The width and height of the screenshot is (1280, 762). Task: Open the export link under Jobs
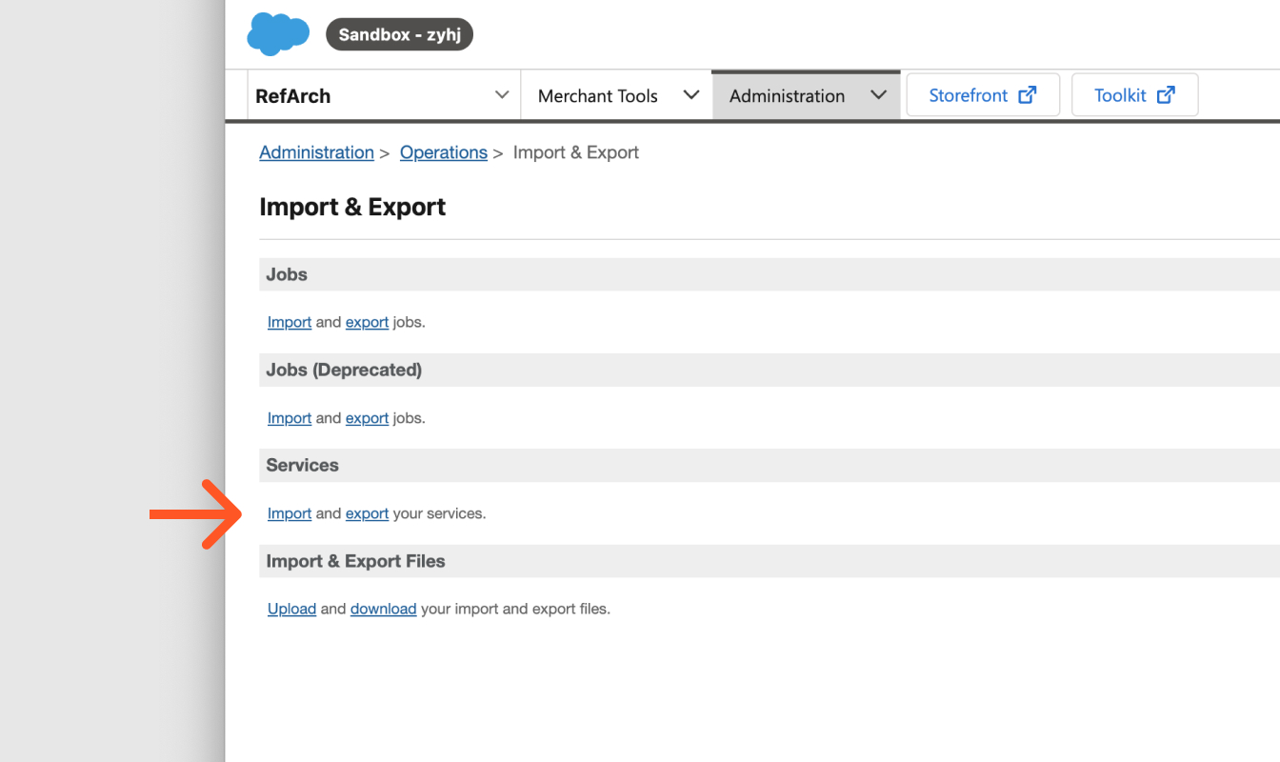coord(367,322)
